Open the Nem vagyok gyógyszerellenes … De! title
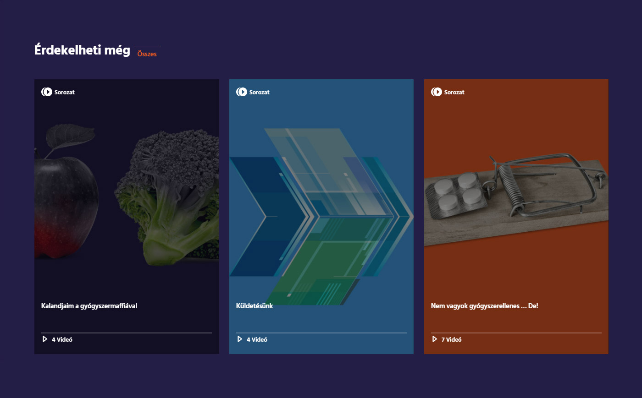642x398 pixels. click(484, 306)
